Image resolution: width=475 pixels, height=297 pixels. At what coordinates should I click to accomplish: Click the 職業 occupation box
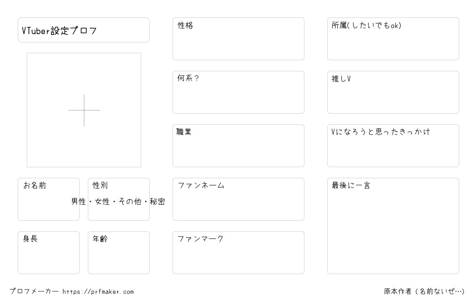(x=238, y=146)
